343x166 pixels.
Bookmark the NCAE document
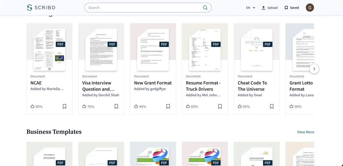[65, 106]
